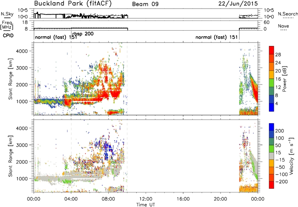
Task: Click the upper plot 'Slant Range [km]' label
Action: point(10,79)
